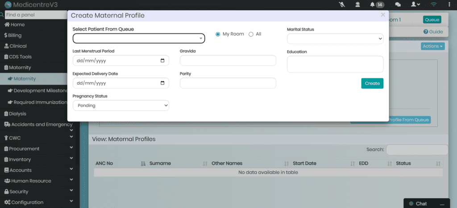Select the All radio button
Viewport: 457px width, 208px height.
coord(251,34)
